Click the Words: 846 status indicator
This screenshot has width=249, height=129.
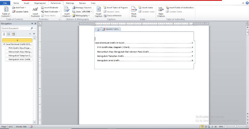(x=21, y=127)
